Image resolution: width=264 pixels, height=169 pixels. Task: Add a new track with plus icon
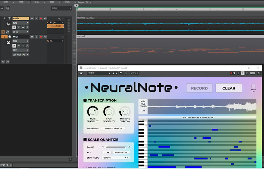2,8
